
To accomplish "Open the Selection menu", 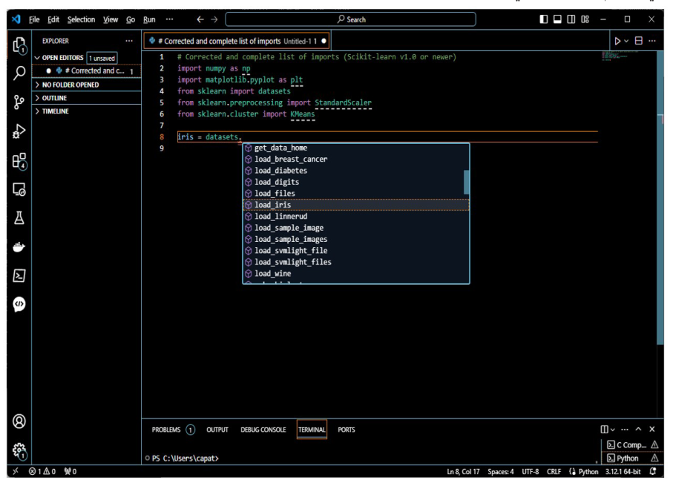I will [81, 19].
